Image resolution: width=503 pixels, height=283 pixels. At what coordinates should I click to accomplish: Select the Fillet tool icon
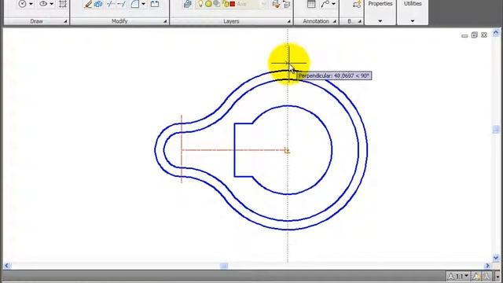135,4
